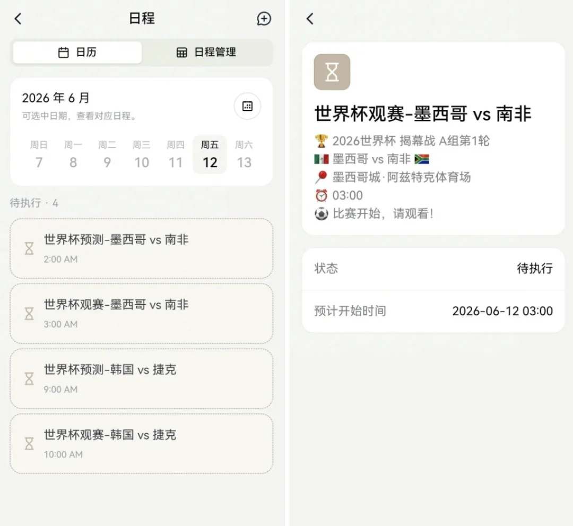Open the month calendar picker icon
573x526 pixels.
coord(247,106)
